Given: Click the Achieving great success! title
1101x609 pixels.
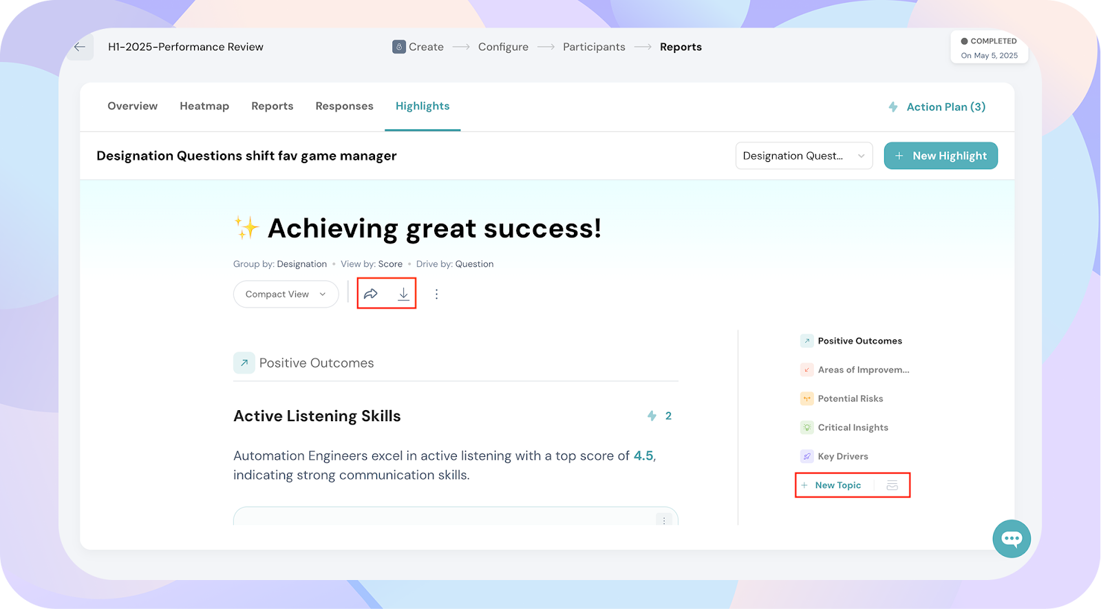Looking at the screenshot, I should (435, 228).
